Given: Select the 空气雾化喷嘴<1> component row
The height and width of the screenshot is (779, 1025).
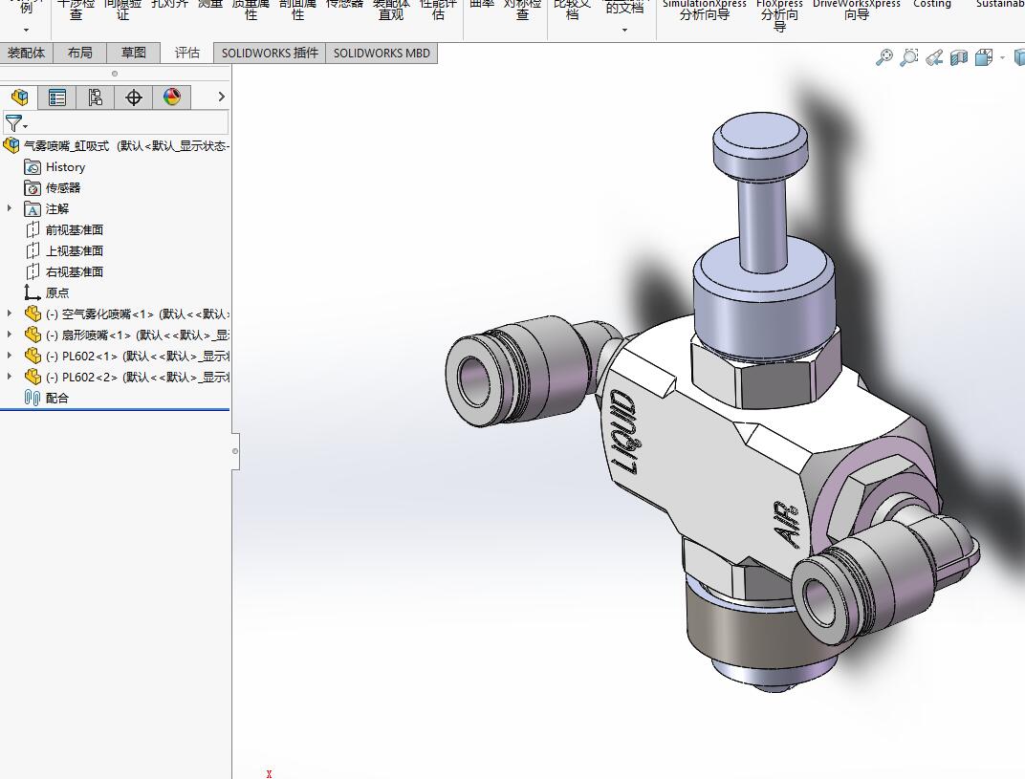Looking at the screenshot, I should [127, 314].
